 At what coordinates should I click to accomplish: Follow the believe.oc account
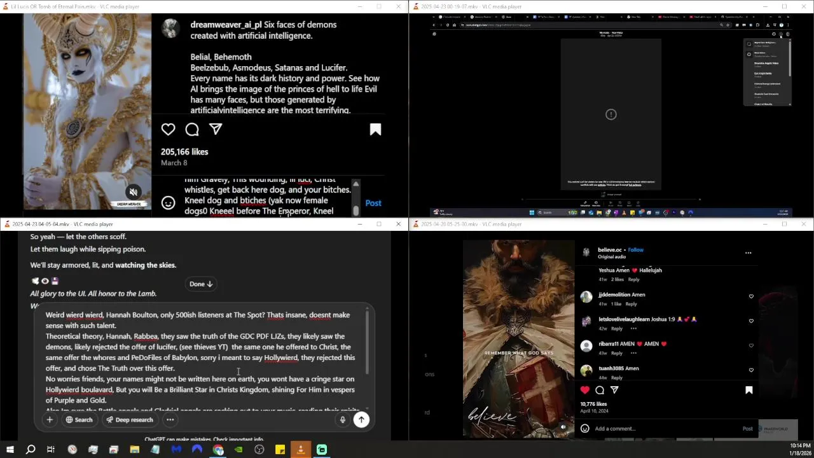click(x=636, y=250)
